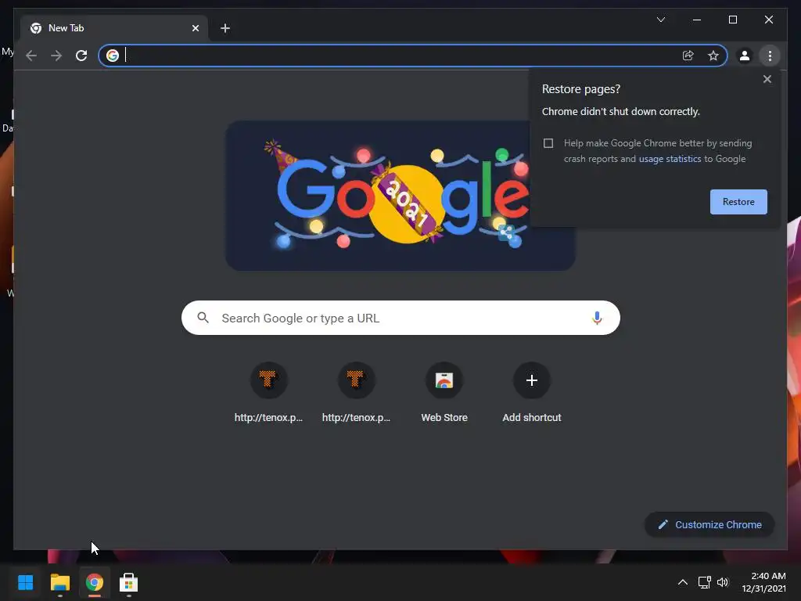Open the clock showing 2:40 AM
This screenshot has height=601, width=801.
point(763,582)
